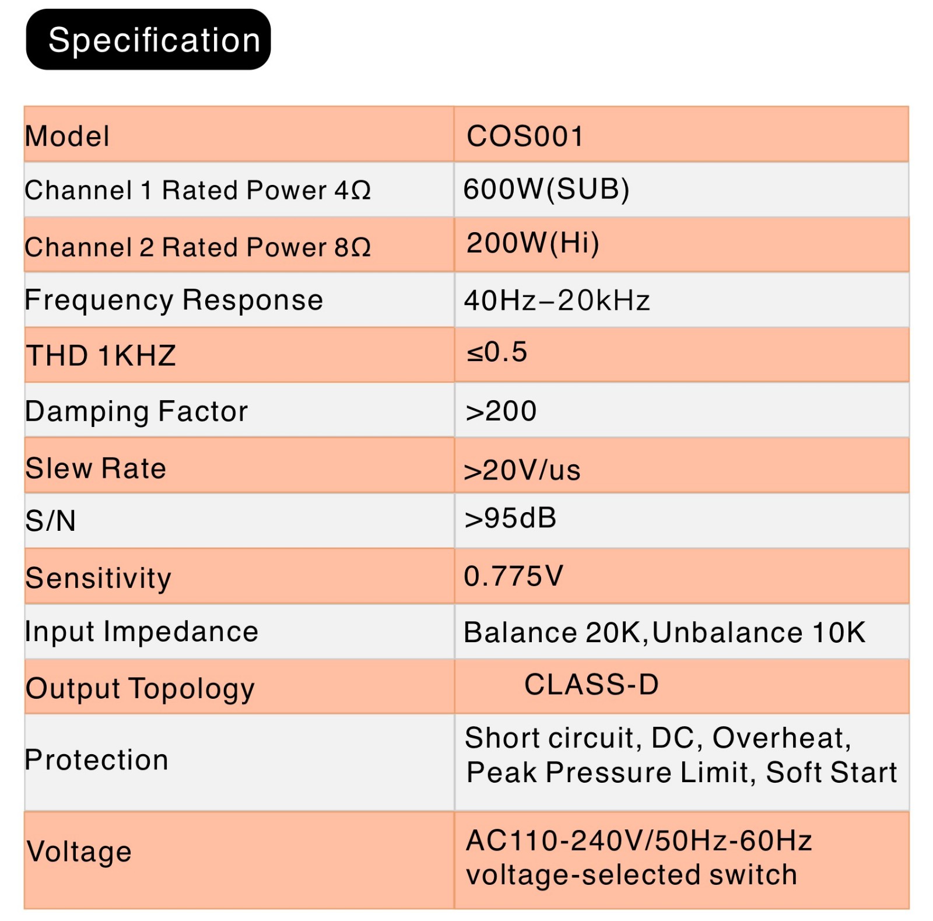Click the Specification header badge
This screenshot has height=921, width=933.
[148, 40]
